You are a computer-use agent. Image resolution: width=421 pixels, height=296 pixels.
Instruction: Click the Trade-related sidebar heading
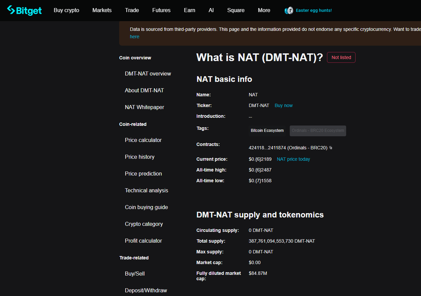point(134,258)
